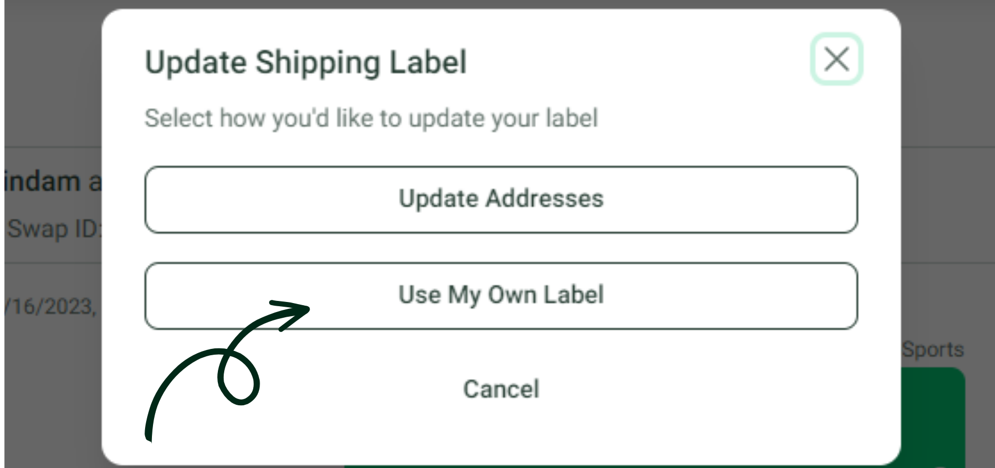
Task: Click the dimmed header area above Sports
Action: click(x=947, y=74)
